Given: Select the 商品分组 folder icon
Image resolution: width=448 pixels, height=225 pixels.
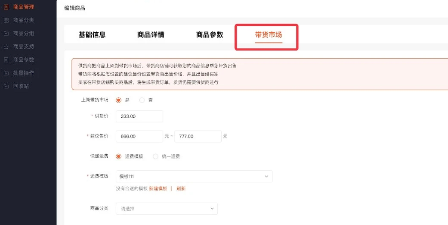Looking at the screenshot, I should pos(6,34).
